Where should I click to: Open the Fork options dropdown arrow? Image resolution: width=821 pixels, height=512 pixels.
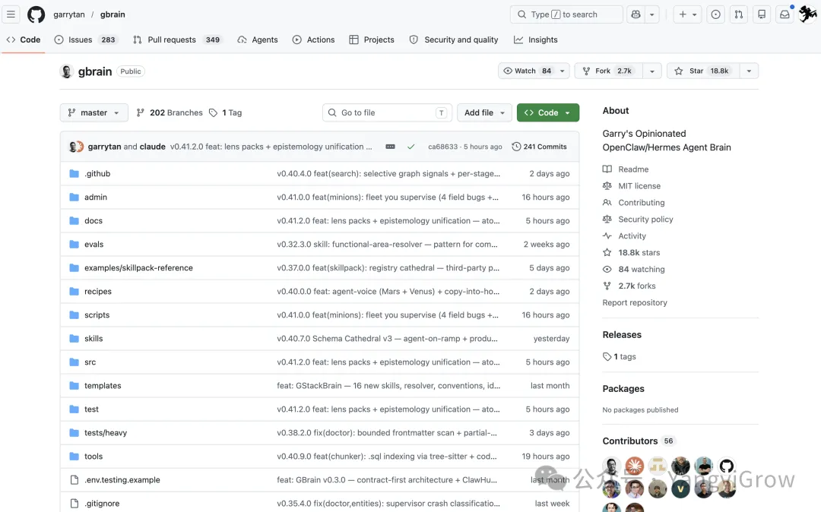click(x=652, y=71)
